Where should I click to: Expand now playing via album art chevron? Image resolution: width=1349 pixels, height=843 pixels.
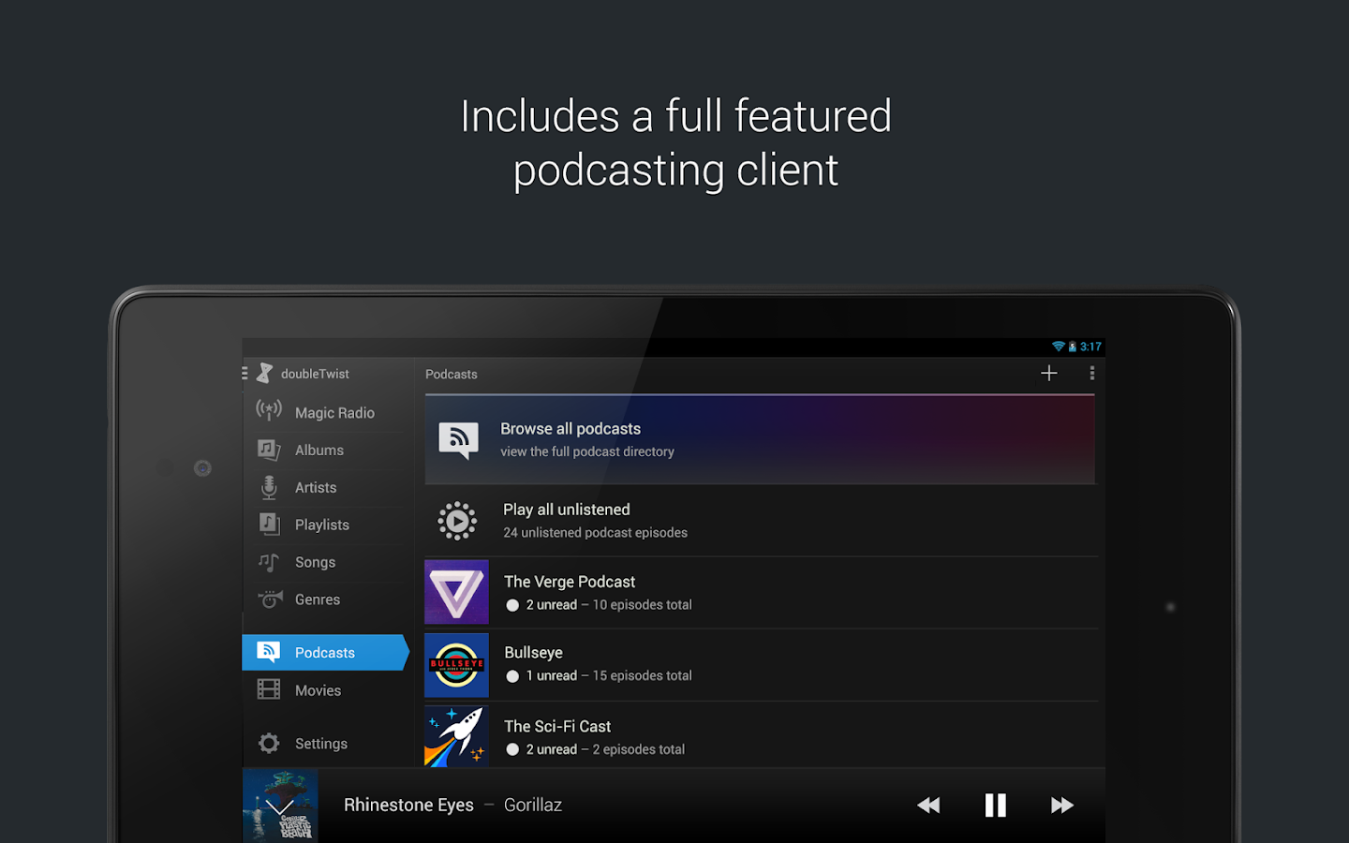pos(280,806)
